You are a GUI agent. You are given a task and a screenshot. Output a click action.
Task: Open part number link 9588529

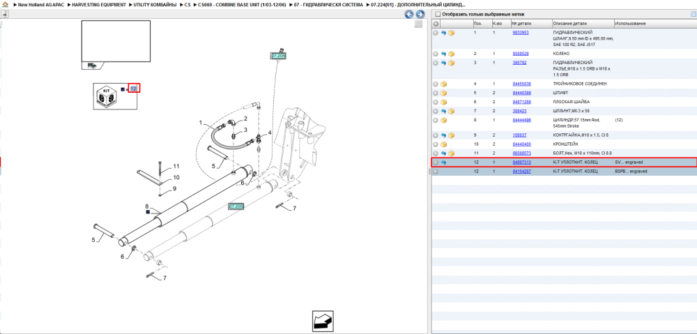[521, 54]
